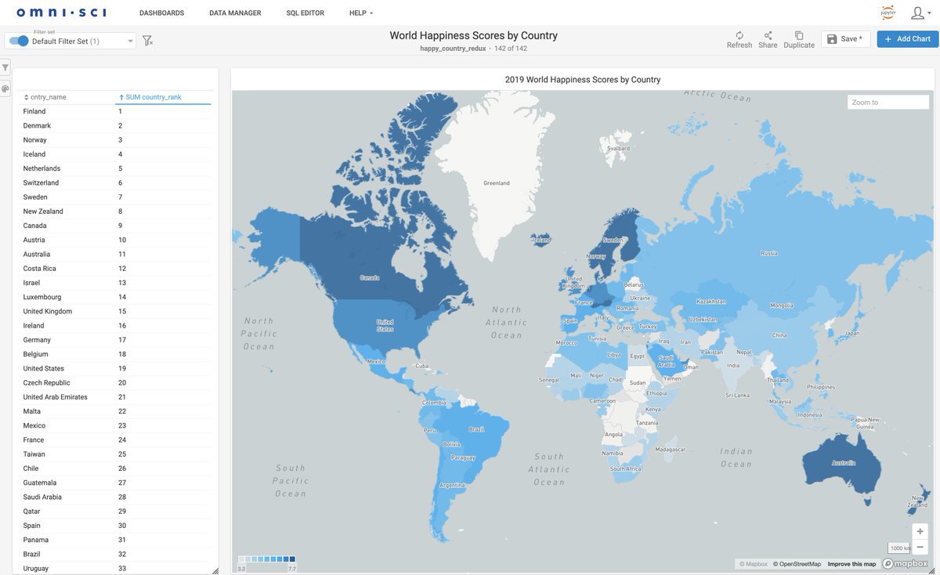Open the SQL Editor tab
This screenshot has height=575, width=940.
[305, 13]
